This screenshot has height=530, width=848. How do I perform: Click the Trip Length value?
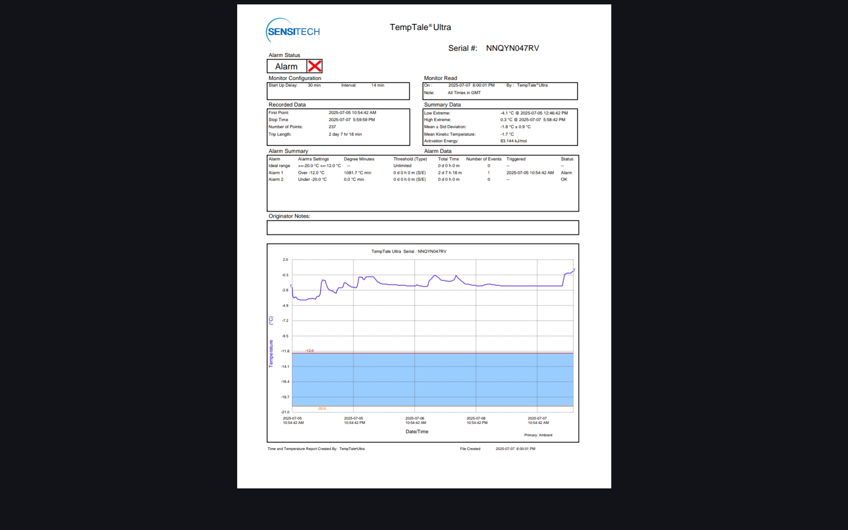pos(345,134)
